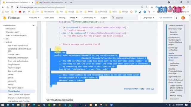Open the Windows notification center icon

(186, 105)
